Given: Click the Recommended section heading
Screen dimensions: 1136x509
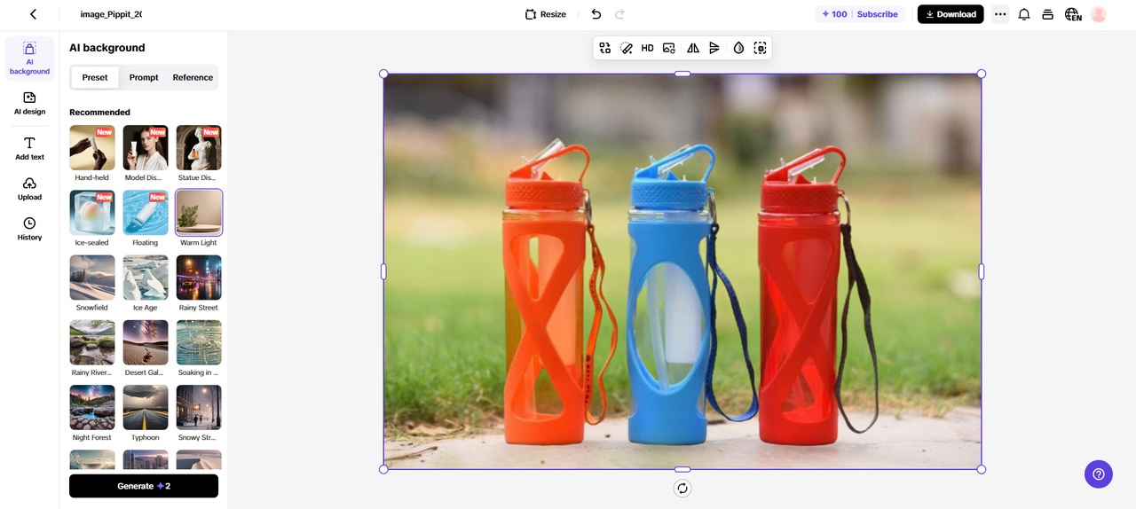Looking at the screenshot, I should click(99, 113).
